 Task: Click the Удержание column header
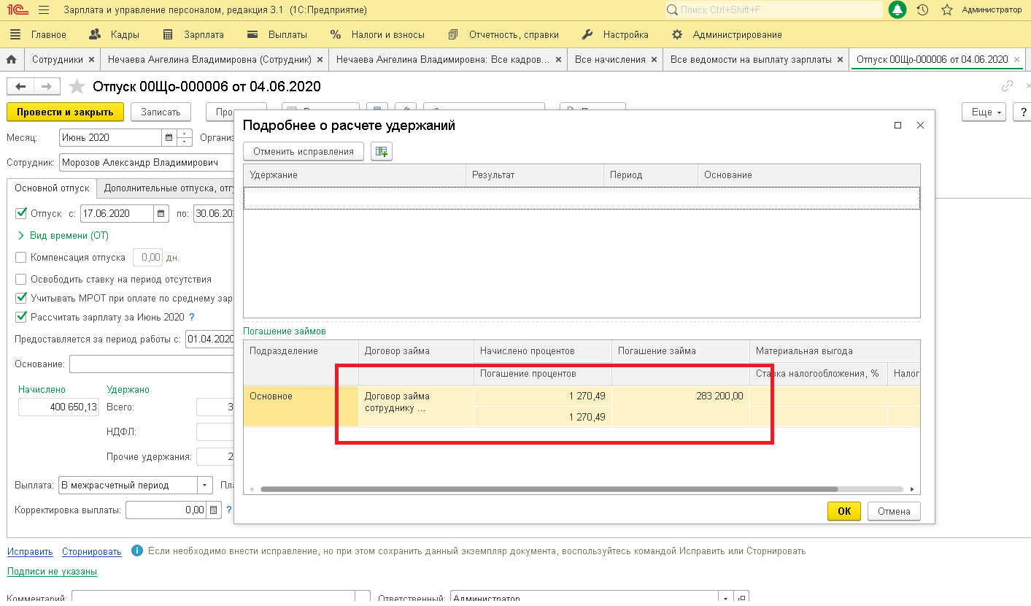pyautogui.click(x=355, y=175)
